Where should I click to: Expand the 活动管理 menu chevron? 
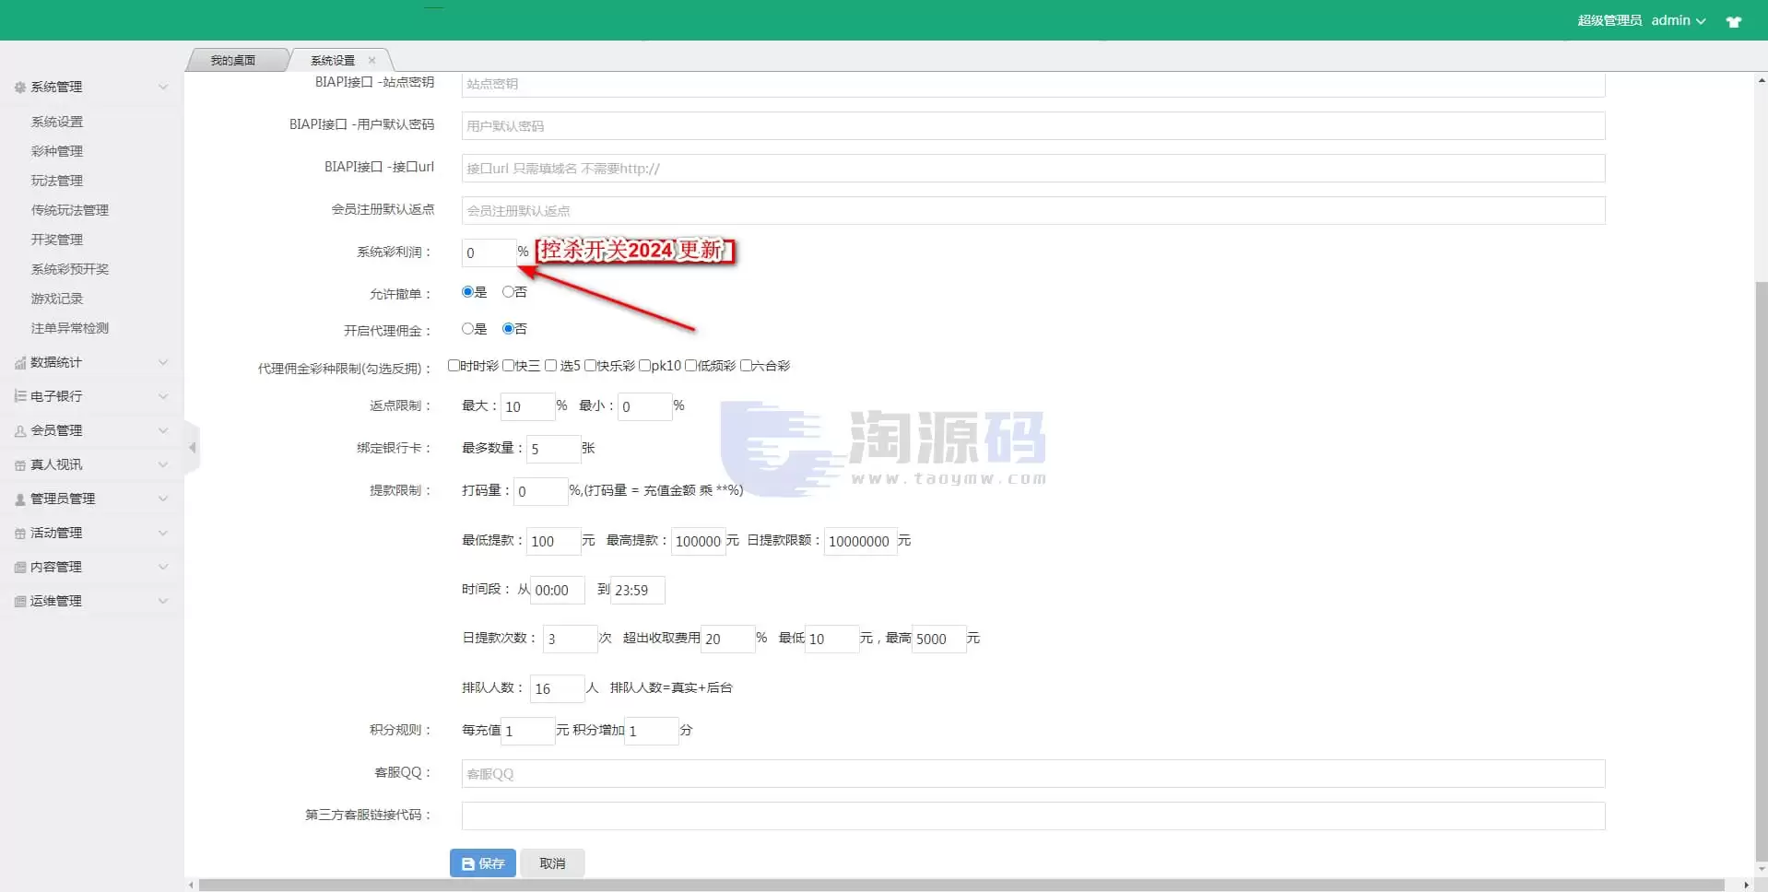point(163,533)
